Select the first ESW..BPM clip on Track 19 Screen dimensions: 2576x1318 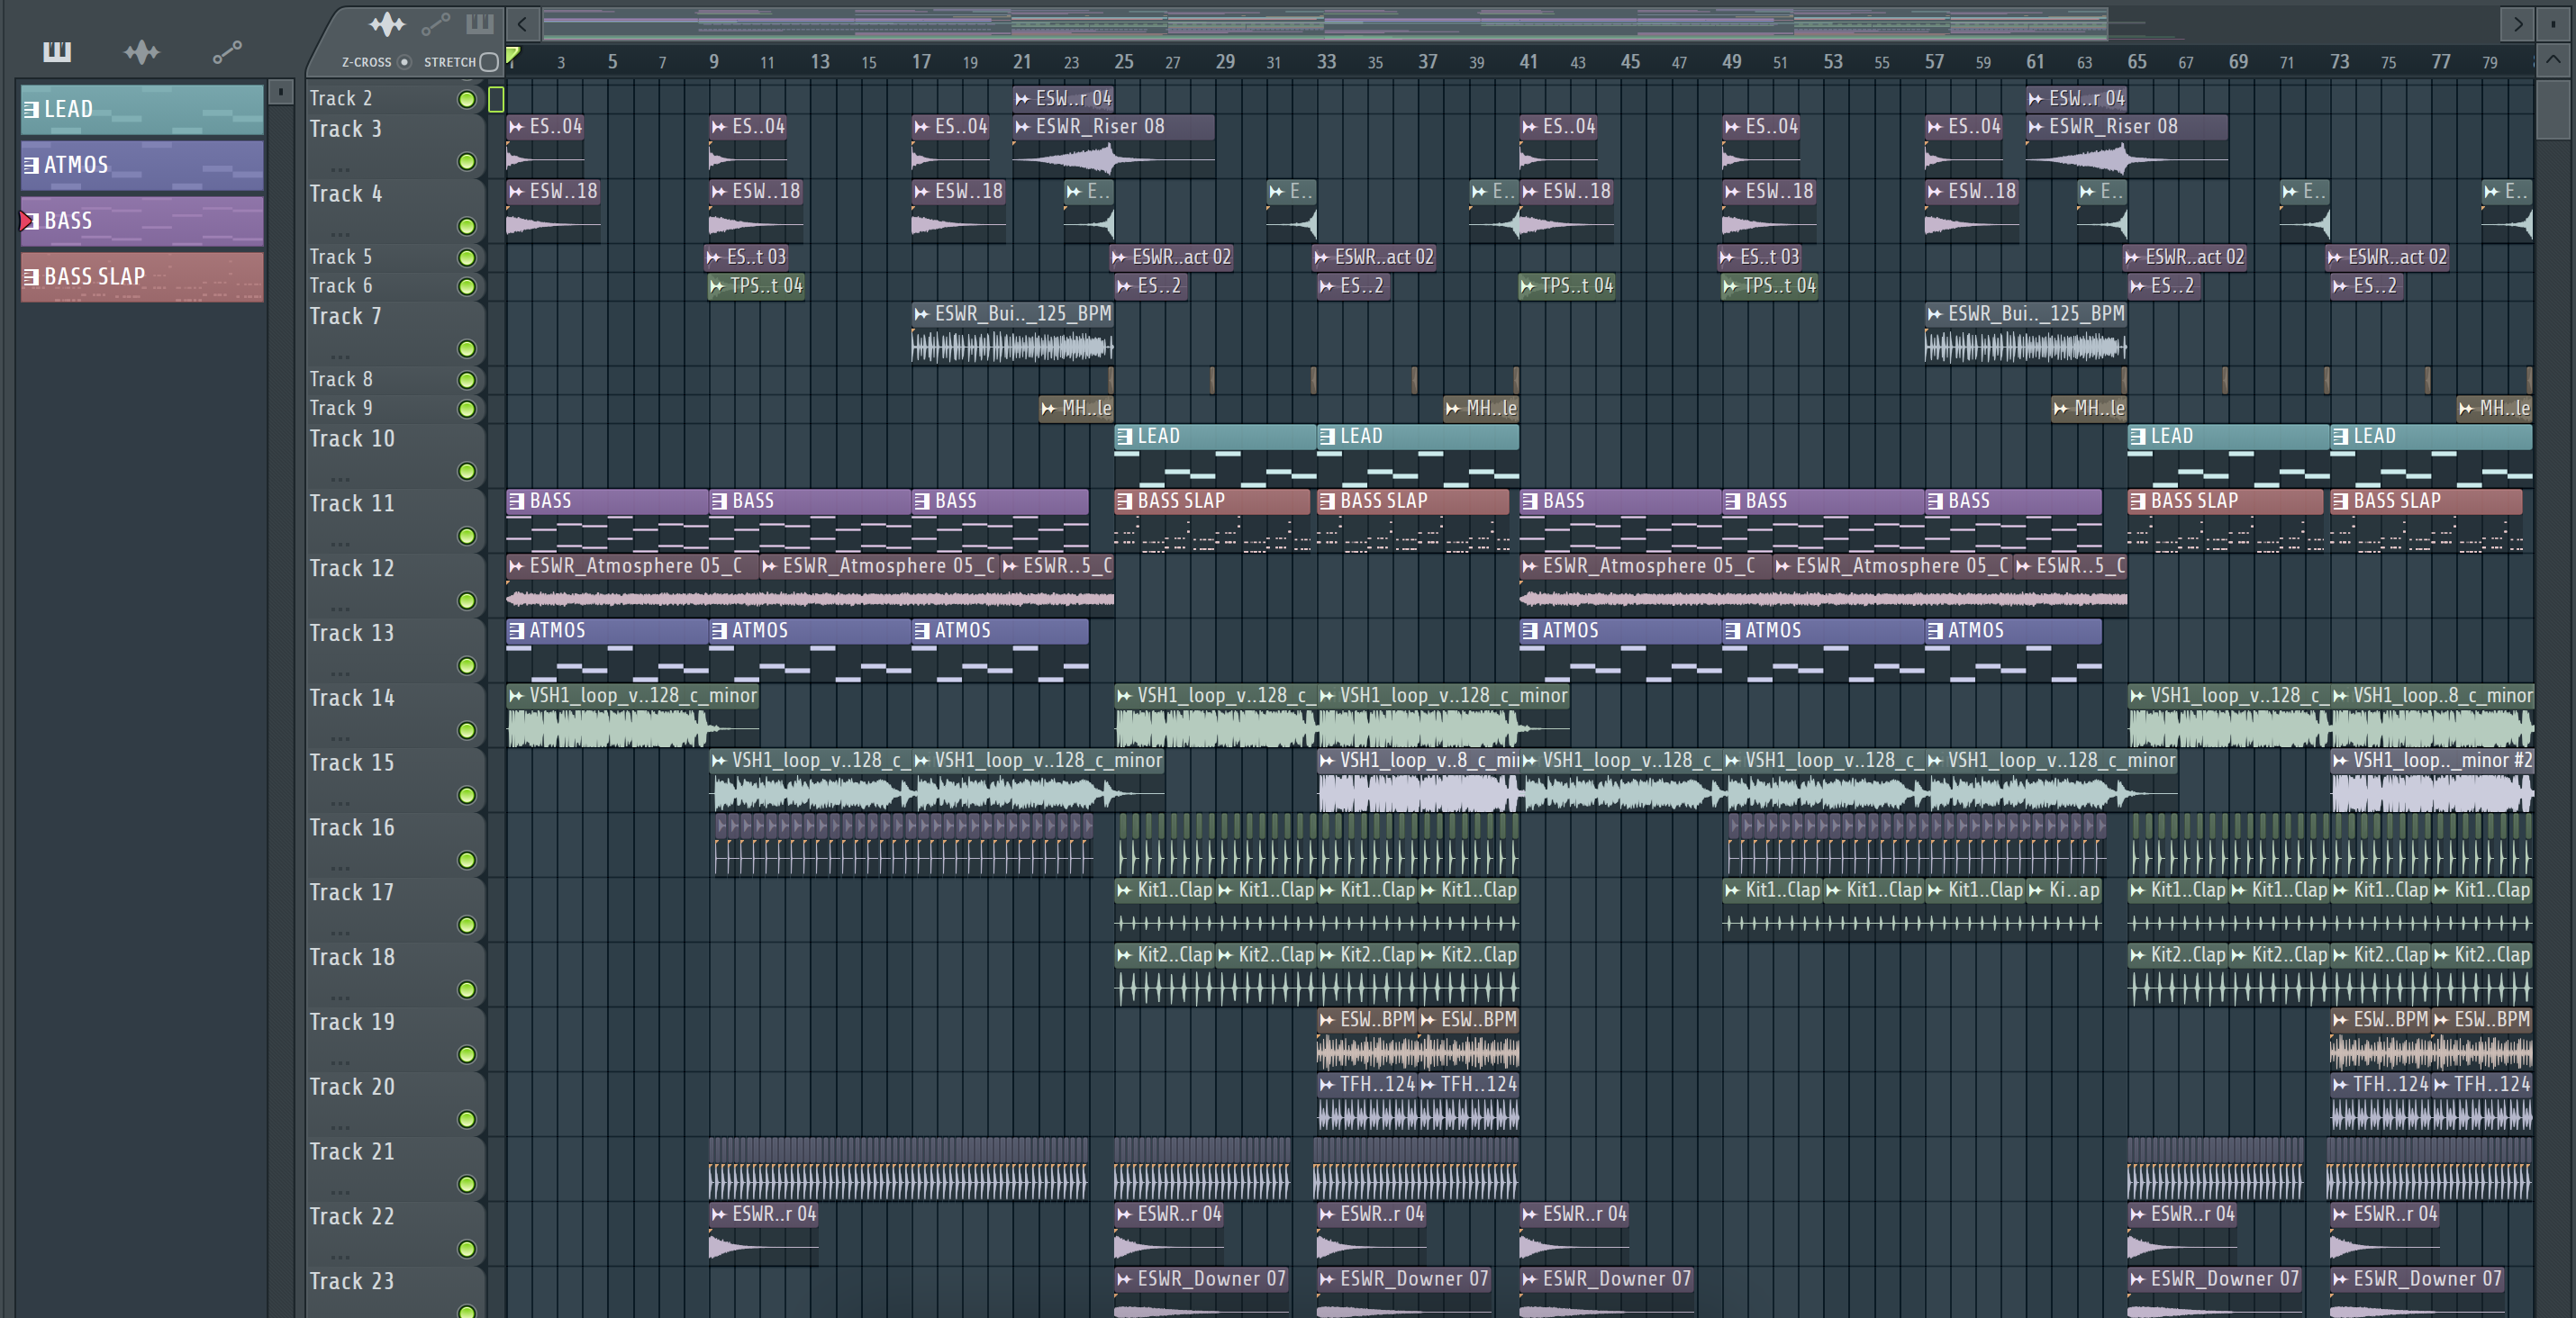[1368, 1039]
